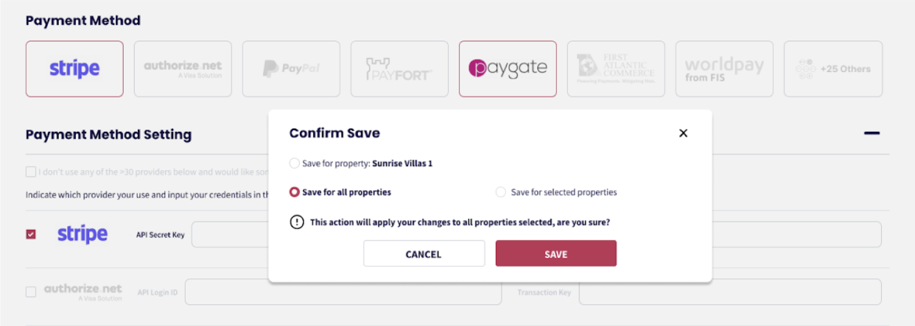
Task: Close the Confirm Save dialog
Action: tap(683, 133)
